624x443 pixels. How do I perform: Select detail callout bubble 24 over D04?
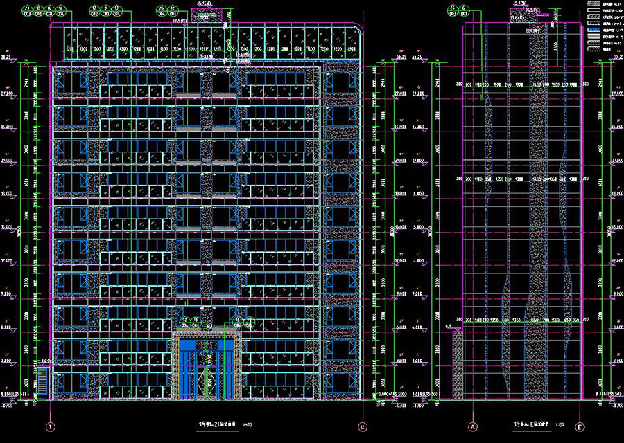click(162, 11)
